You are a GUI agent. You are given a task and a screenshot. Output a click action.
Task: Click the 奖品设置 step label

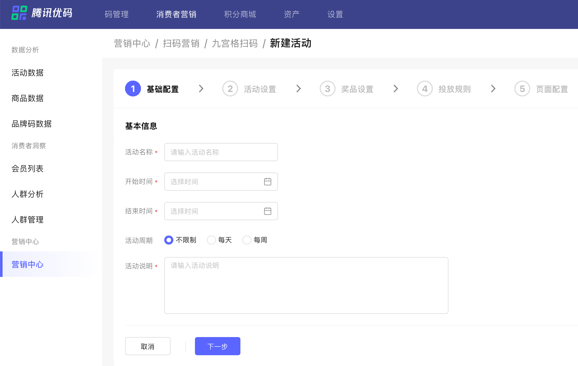click(357, 89)
